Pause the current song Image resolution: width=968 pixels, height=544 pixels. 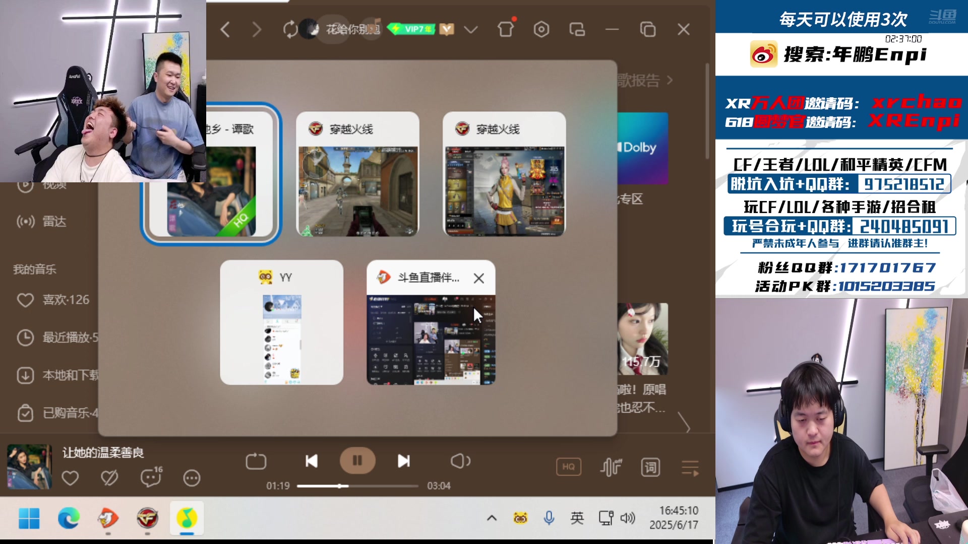[357, 460]
